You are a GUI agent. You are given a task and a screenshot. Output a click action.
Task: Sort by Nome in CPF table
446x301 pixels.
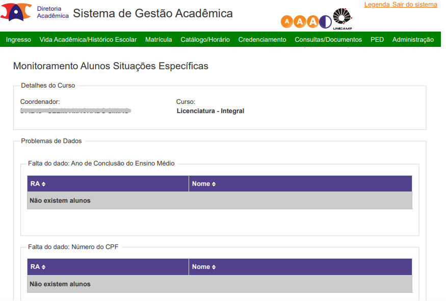204,267
